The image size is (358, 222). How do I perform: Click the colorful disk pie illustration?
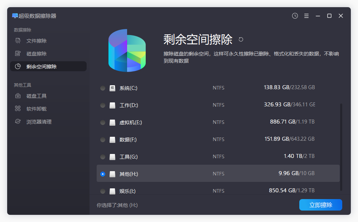[x=127, y=50]
